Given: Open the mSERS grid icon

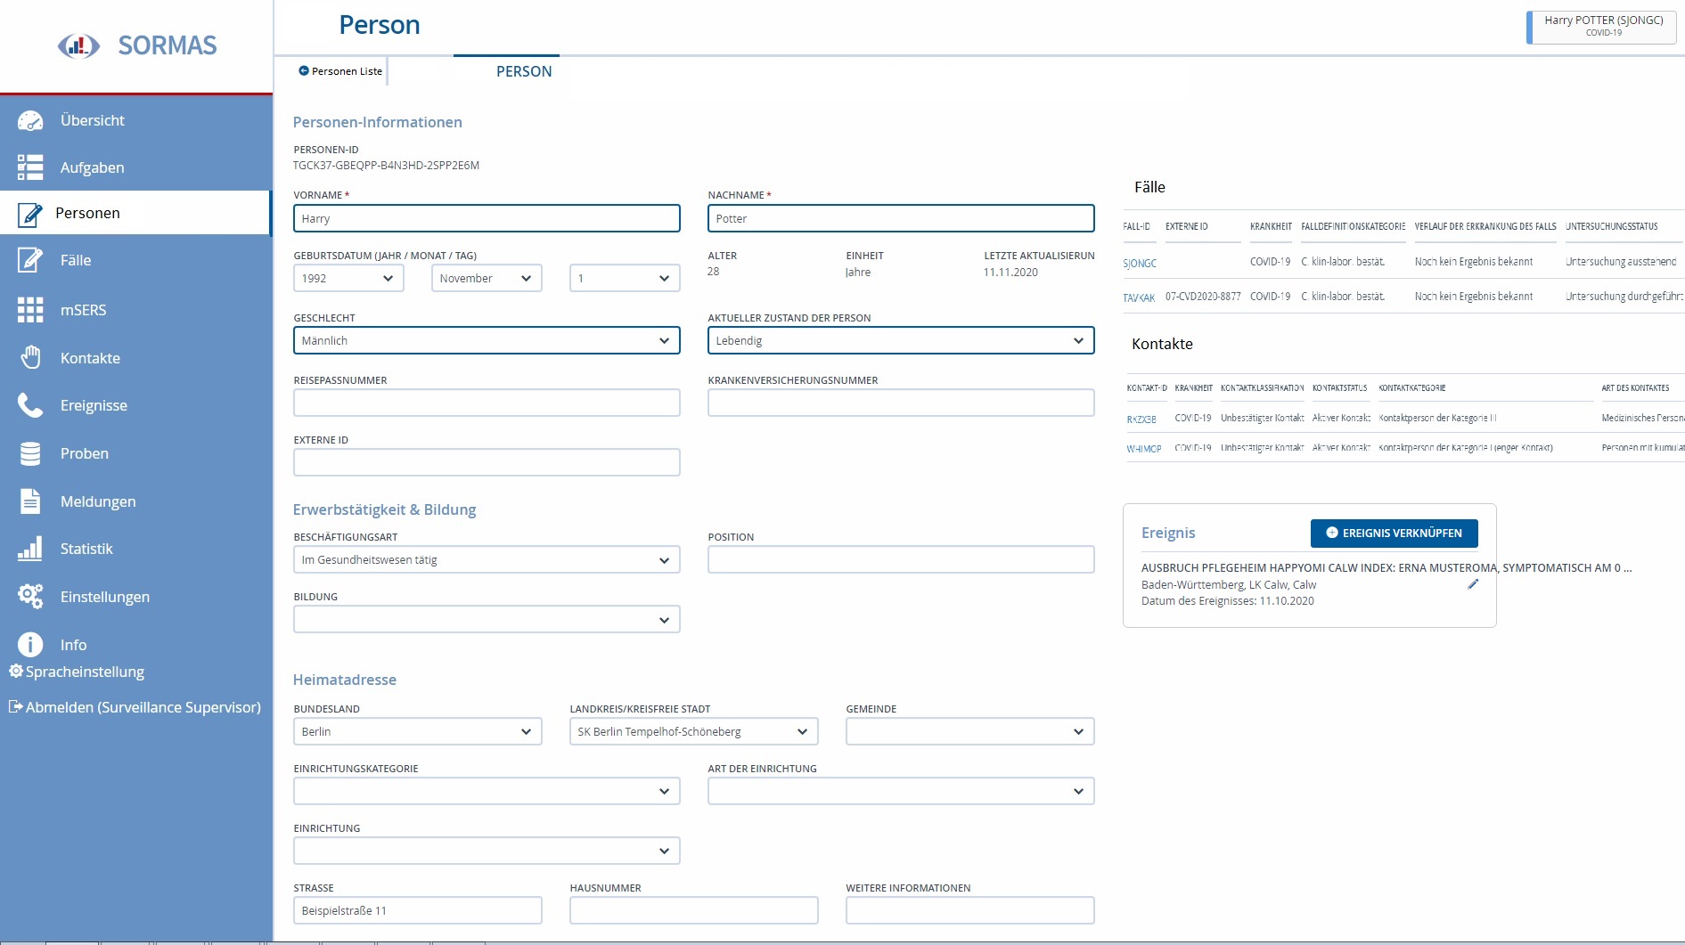Looking at the screenshot, I should point(30,310).
